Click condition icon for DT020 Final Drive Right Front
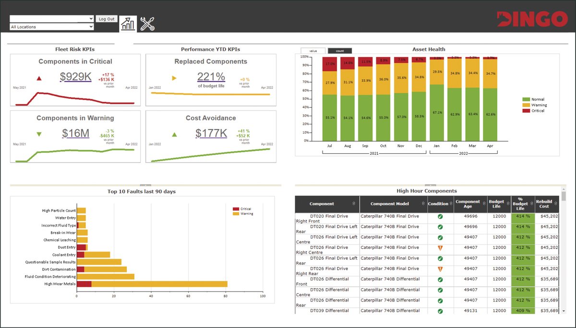 click(440, 217)
